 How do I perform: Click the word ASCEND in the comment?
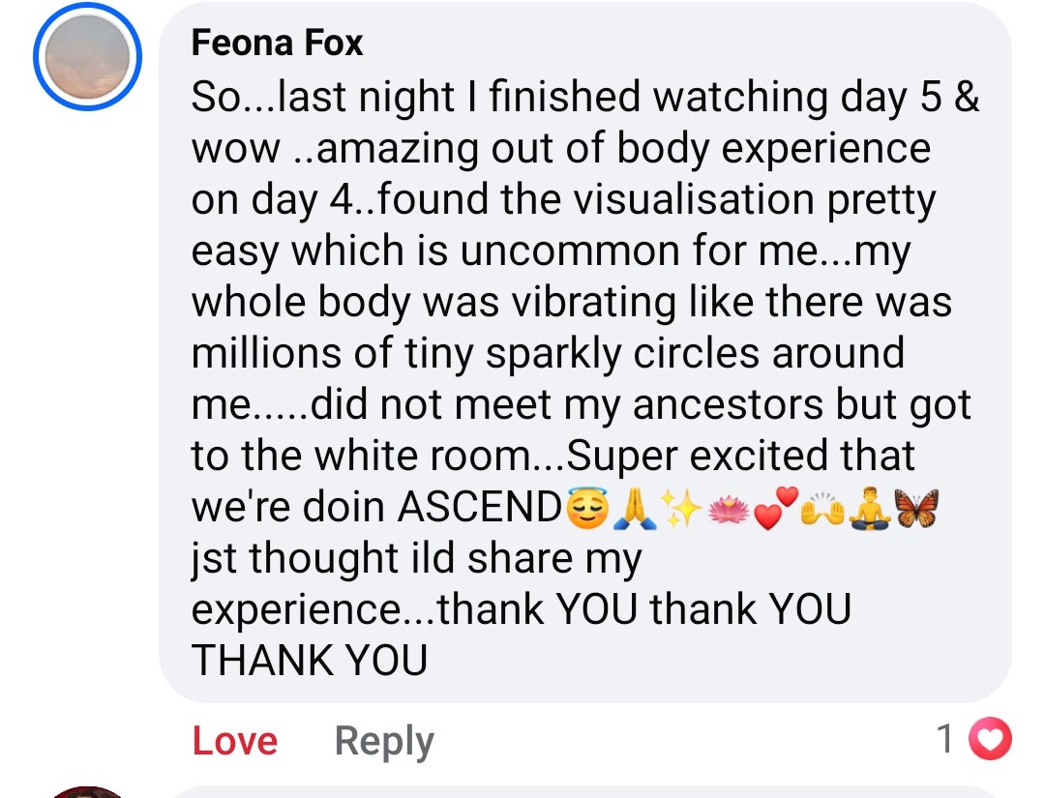(x=479, y=508)
